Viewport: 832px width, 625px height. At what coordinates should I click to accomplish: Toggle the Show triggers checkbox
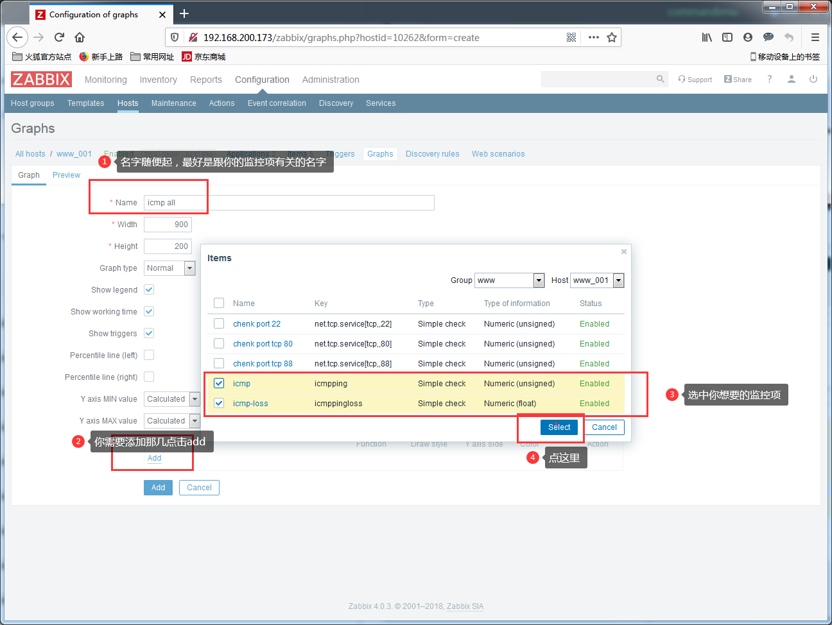tap(149, 333)
